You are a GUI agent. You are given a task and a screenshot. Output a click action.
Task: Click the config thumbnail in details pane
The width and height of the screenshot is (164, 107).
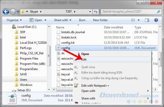pyautogui.click(x=12, y=98)
